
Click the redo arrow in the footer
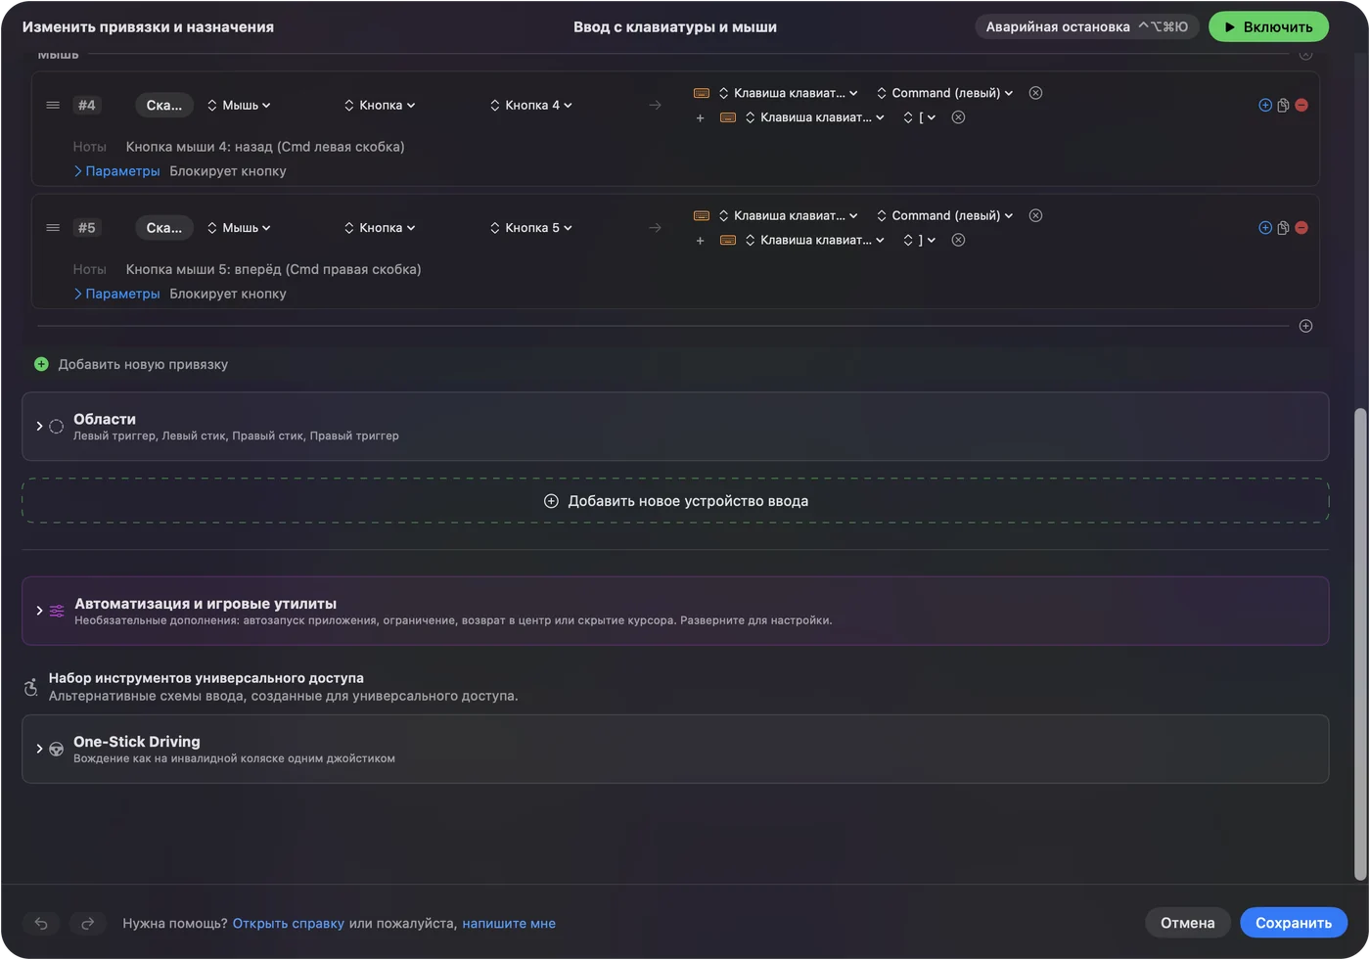pos(87,923)
